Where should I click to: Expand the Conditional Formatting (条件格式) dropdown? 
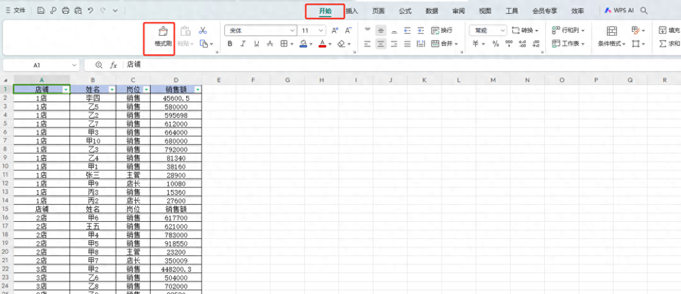(x=624, y=44)
